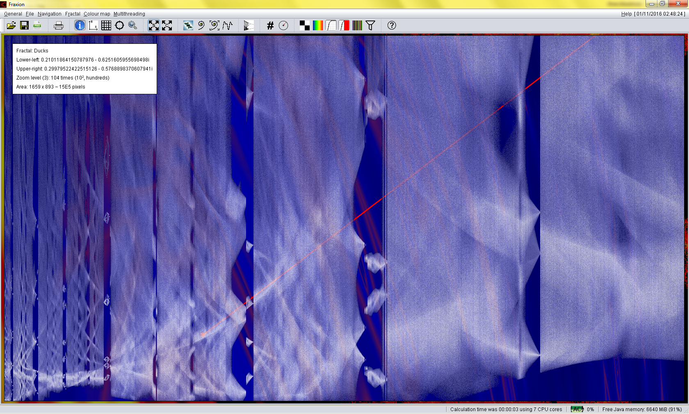Click the date and time display

[660, 14]
